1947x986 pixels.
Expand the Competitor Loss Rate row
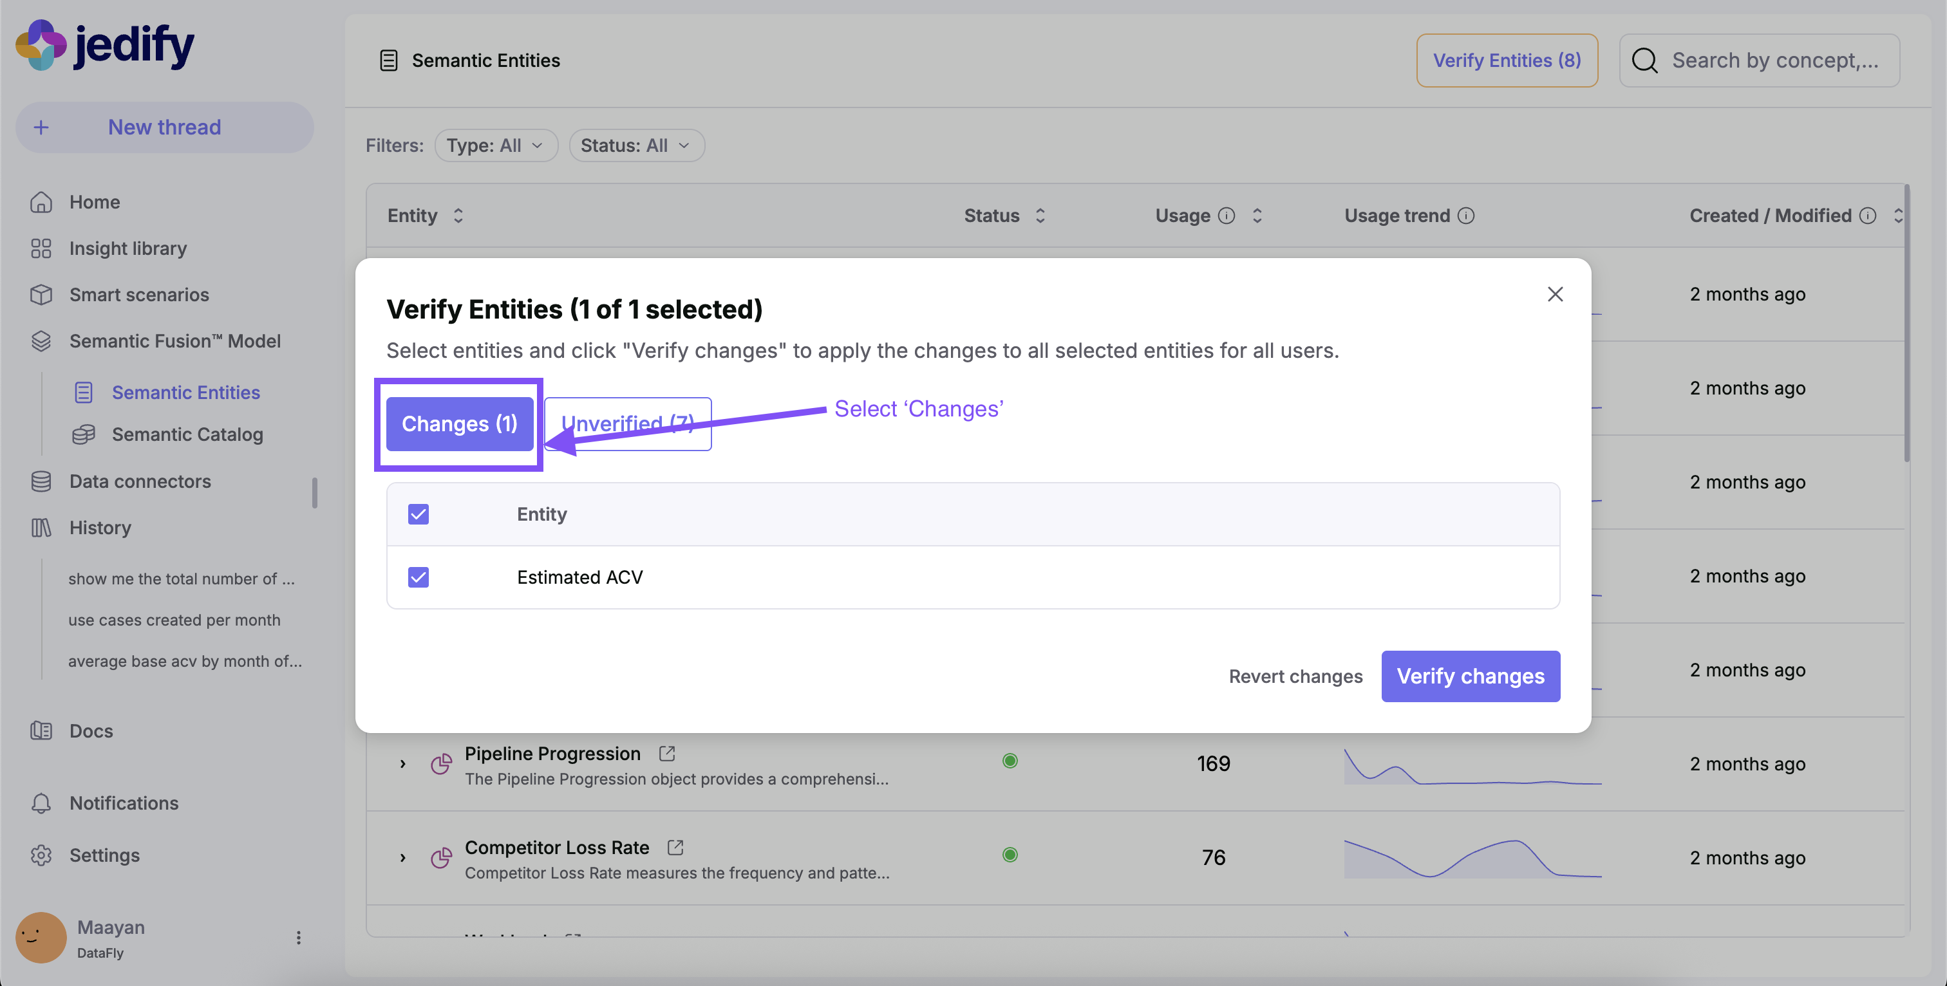(403, 857)
